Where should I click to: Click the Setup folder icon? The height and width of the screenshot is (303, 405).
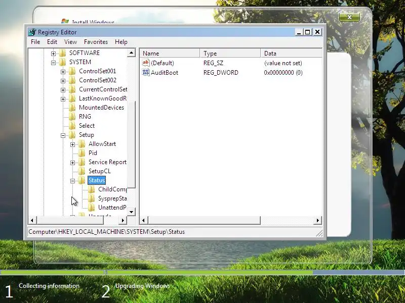tap(72, 135)
